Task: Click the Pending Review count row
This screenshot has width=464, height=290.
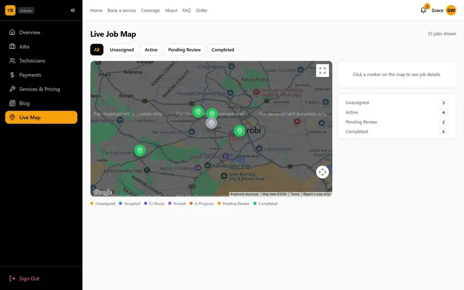Action: tap(397, 122)
